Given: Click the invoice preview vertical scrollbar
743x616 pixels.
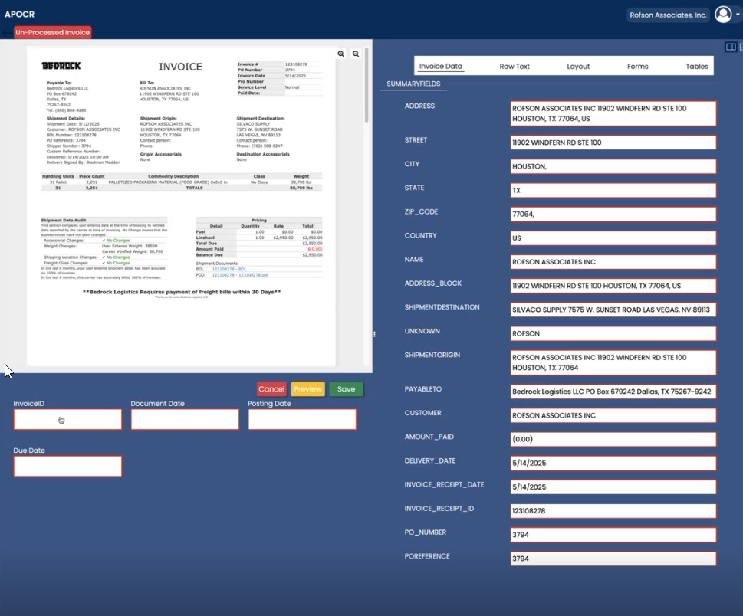Looking at the screenshot, I should [x=367, y=92].
